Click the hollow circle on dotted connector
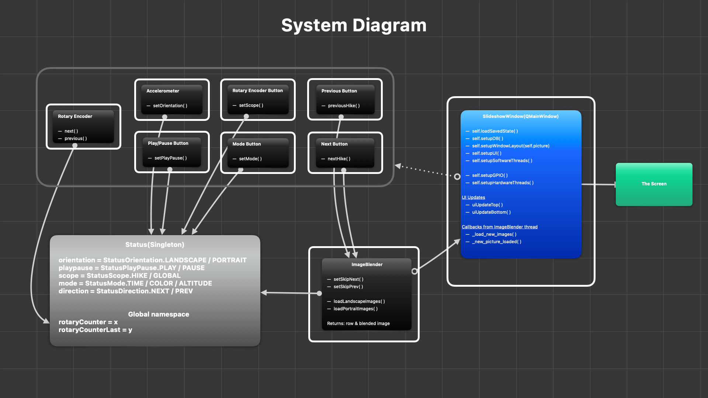This screenshot has width=708, height=398. [x=457, y=177]
